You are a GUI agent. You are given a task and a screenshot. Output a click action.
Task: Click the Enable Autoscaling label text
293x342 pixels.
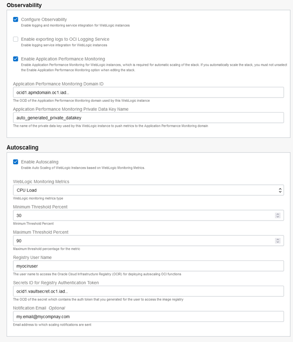coord(39,162)
